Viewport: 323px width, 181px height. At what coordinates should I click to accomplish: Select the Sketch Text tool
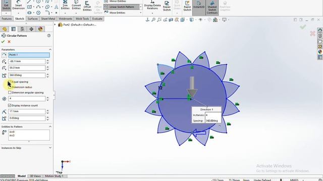pos(56,7)
